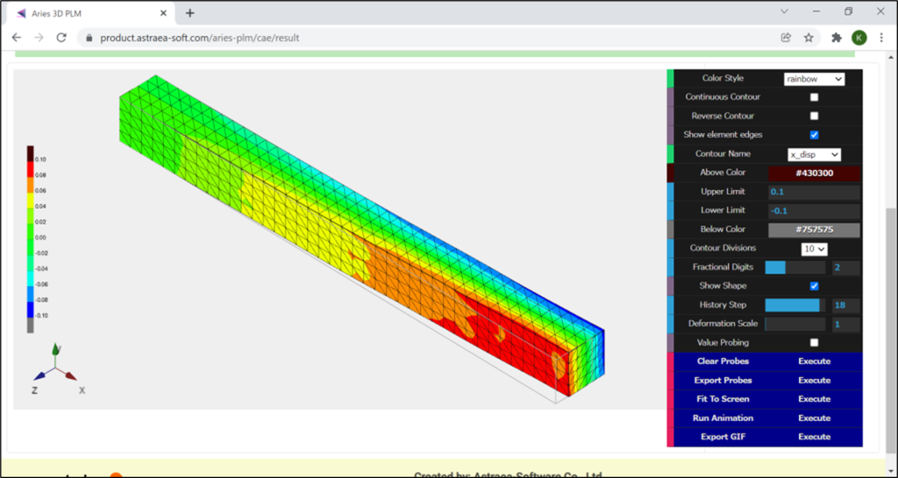Click the 0.00 legend label

[40, 238]
